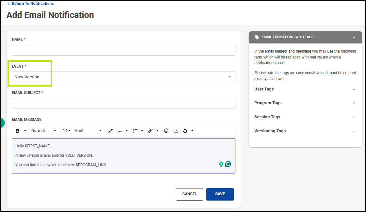Open the font size 14 dropdown
Screen dimensions: 366x212
point(67,131)
